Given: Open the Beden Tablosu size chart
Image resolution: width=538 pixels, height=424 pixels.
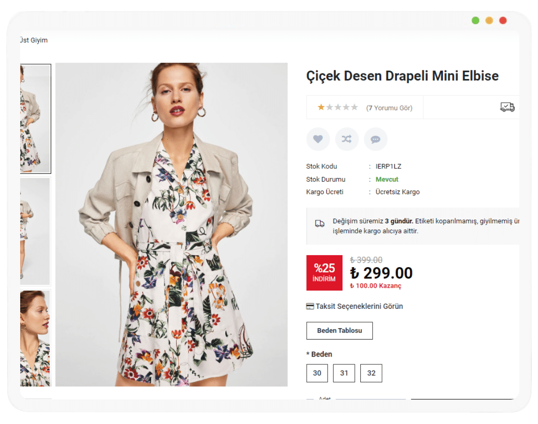Looking at the screenshot, I should [x=339, y=330].
